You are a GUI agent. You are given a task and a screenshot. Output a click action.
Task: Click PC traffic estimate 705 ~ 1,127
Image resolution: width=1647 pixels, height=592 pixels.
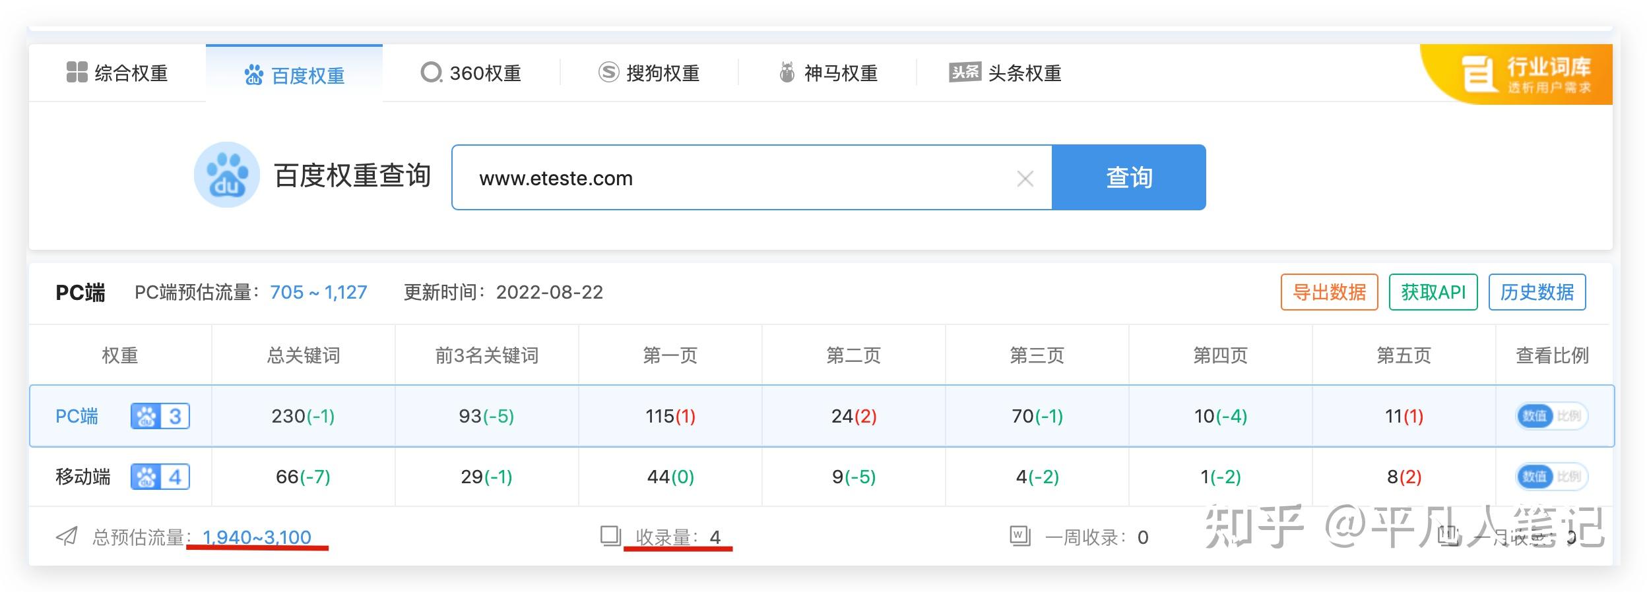(x=319, y=292)
